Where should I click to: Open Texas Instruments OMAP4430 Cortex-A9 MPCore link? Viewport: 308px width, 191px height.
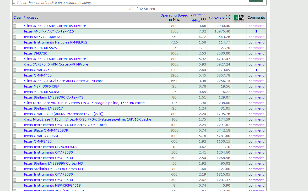click(x=65, y=125)
